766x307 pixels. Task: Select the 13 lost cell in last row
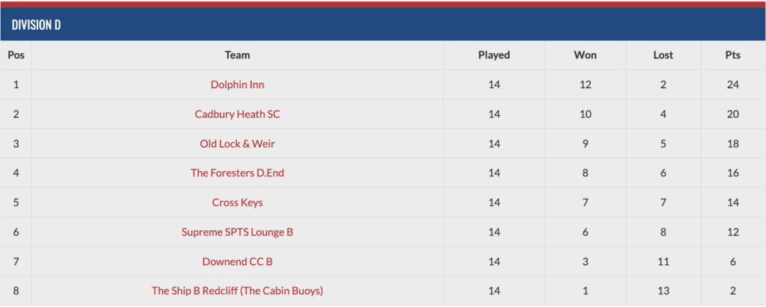pyautogui.click(x=663, y=291)
